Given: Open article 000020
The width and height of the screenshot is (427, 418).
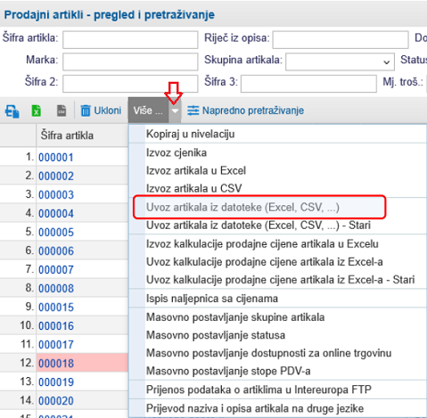Looking at the screenshot, I should click(56, 400).
